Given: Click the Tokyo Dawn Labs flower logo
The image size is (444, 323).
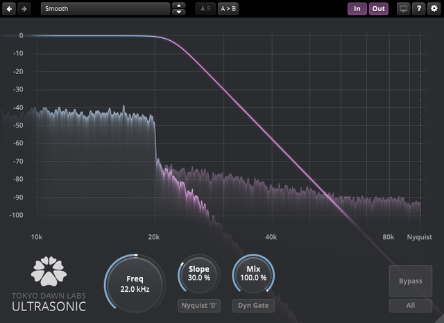Looking at the screenshot, I should [49, 271].
